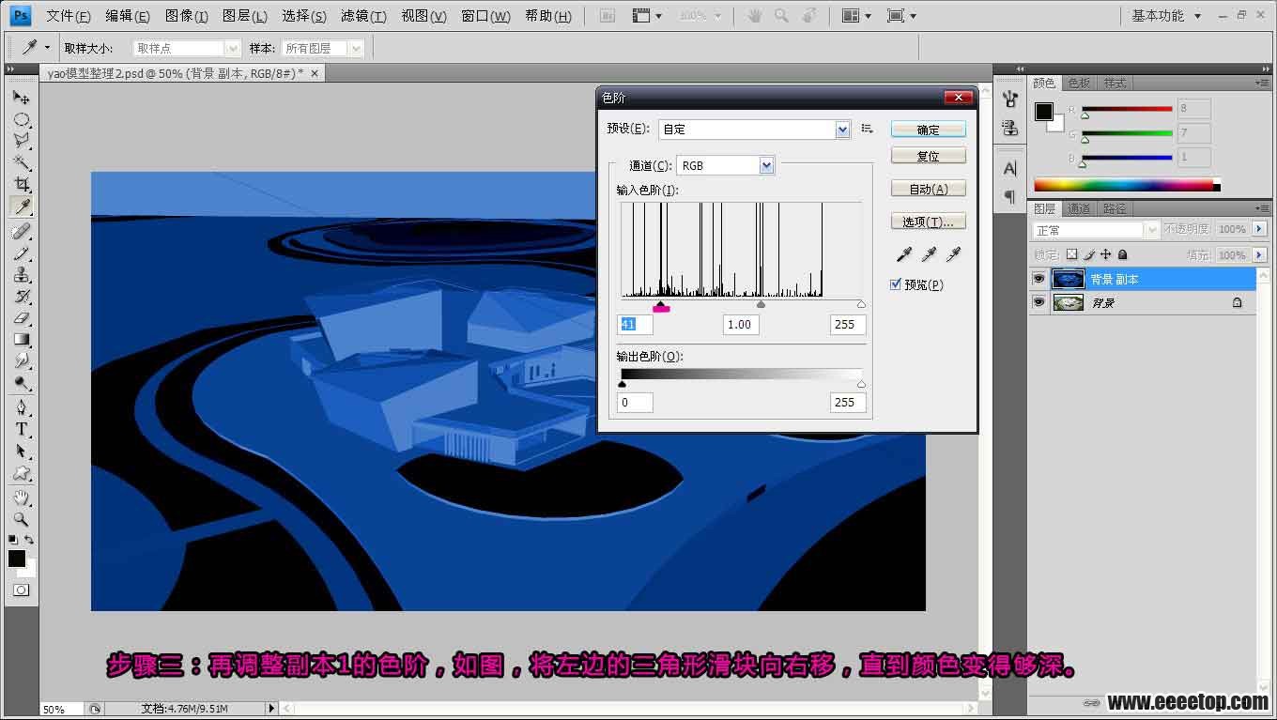Select the Path Selection tool
The image size is (1277, 720).
(21, 451)
